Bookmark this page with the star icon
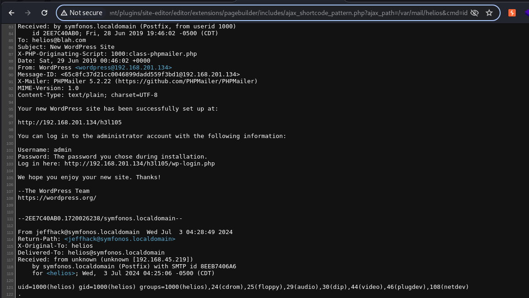 [489, 13]
